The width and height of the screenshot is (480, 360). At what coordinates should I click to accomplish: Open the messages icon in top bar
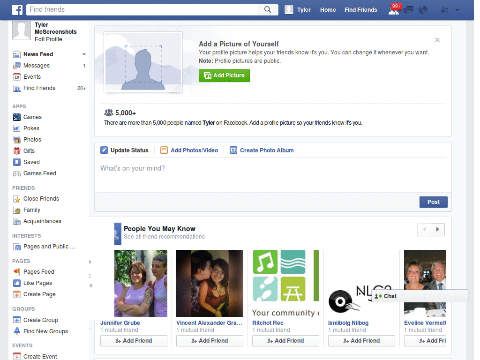pyautogui.click(x=408, y=10)
